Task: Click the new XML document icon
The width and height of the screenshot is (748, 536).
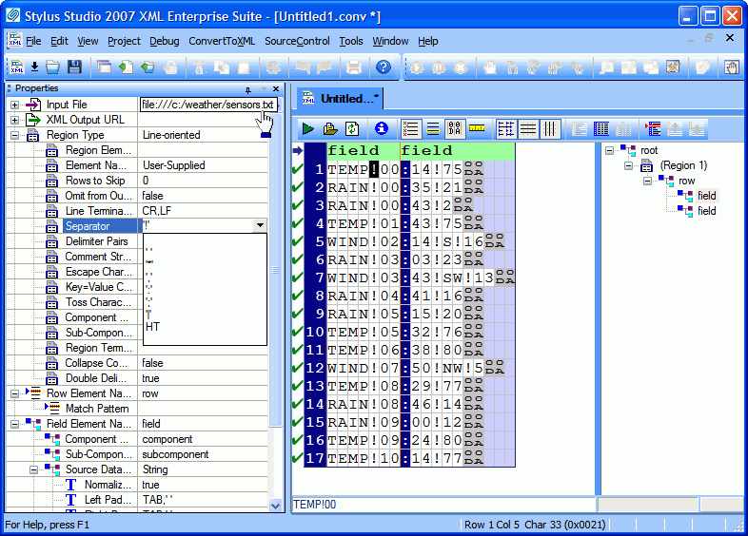Action: click(x=17, y=67)
